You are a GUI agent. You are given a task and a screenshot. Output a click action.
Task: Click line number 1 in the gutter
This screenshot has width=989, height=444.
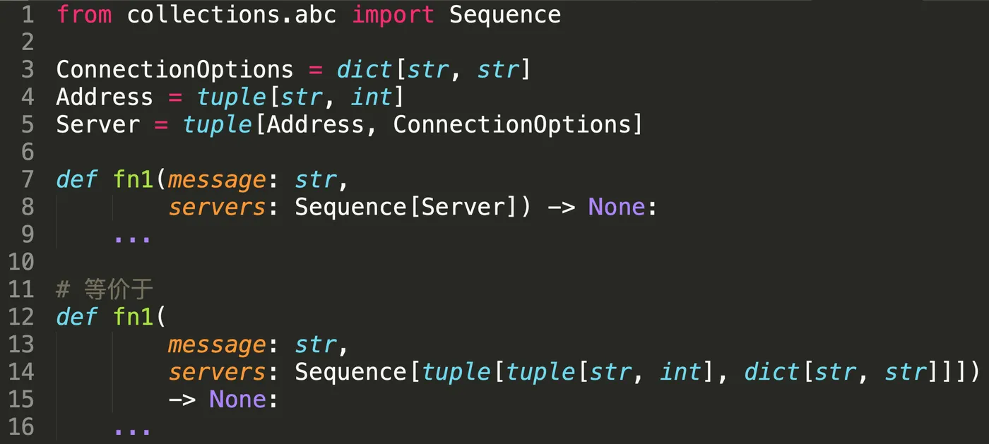[x=28, y=15]
